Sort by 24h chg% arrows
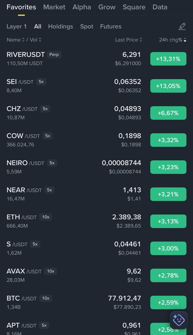 click(185, 40)
